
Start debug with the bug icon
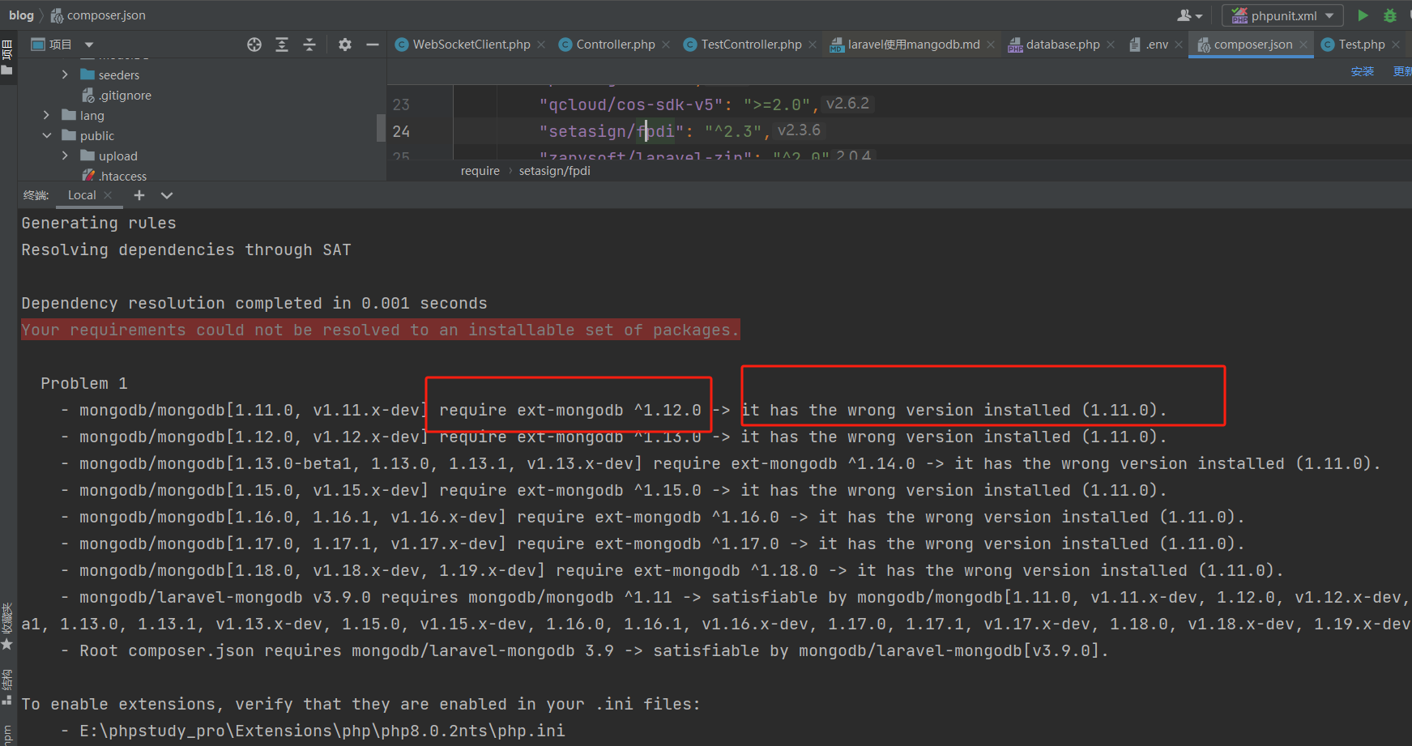pyautogui.click(x=1390, y=15)
